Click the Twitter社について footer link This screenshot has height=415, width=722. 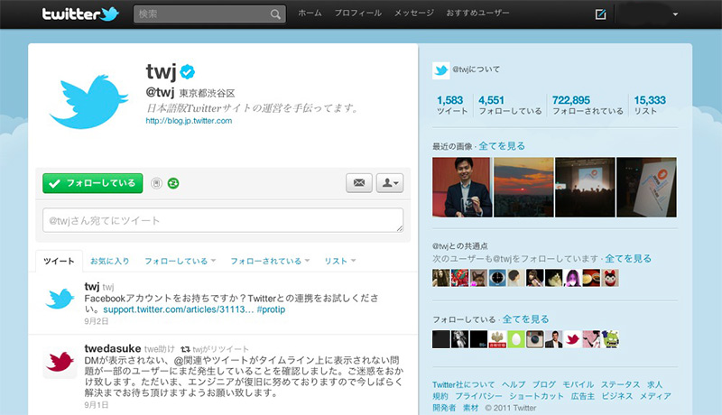[x=463, y=384]
